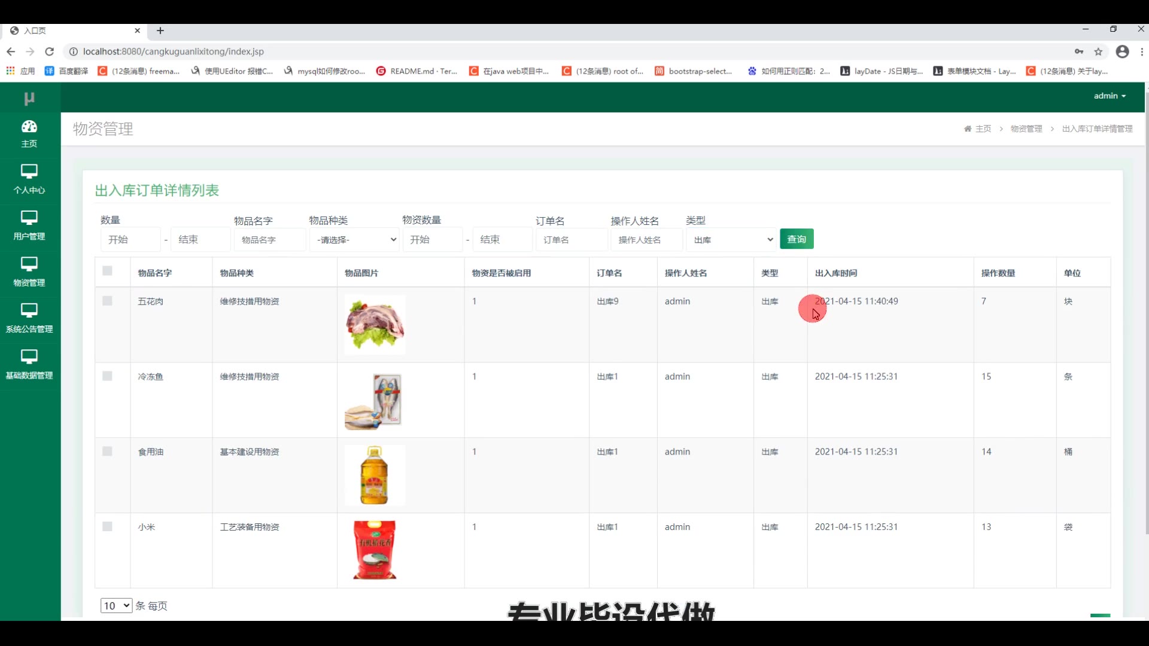
Task: Reload the page with refresh icon
Action: coord(50,51)
